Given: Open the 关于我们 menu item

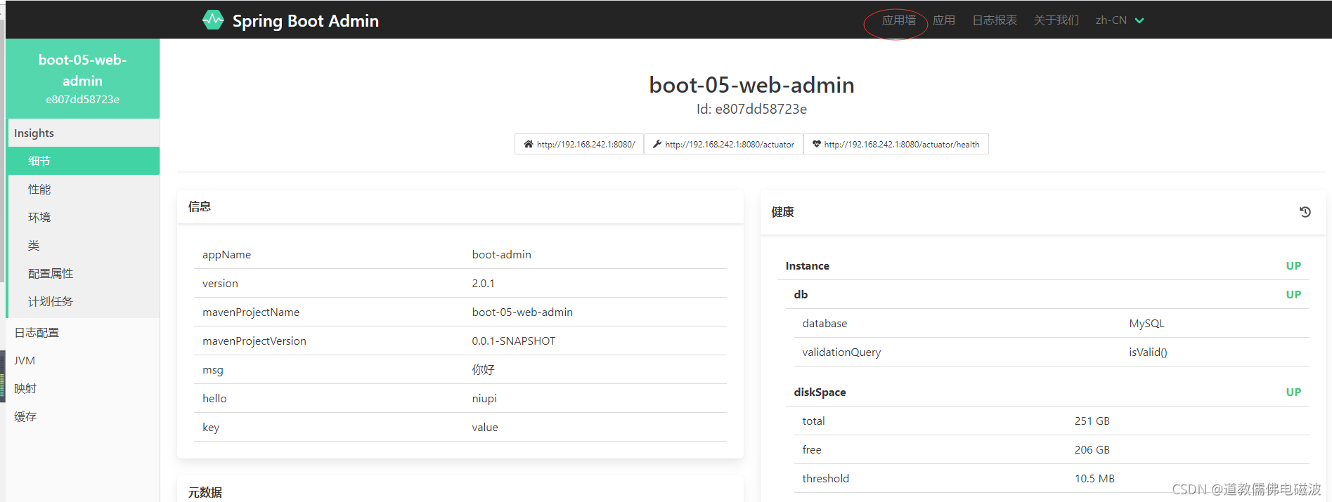Looking at the screenshot, I should [1056, 20].
